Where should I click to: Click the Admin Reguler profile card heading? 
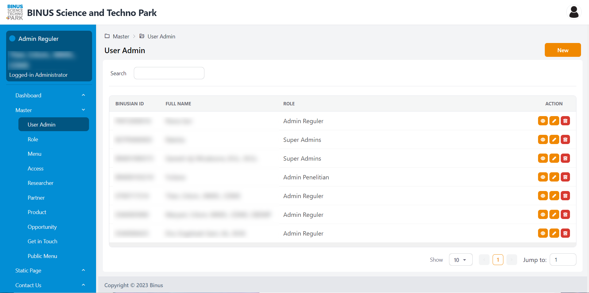[x=38, y=39]
